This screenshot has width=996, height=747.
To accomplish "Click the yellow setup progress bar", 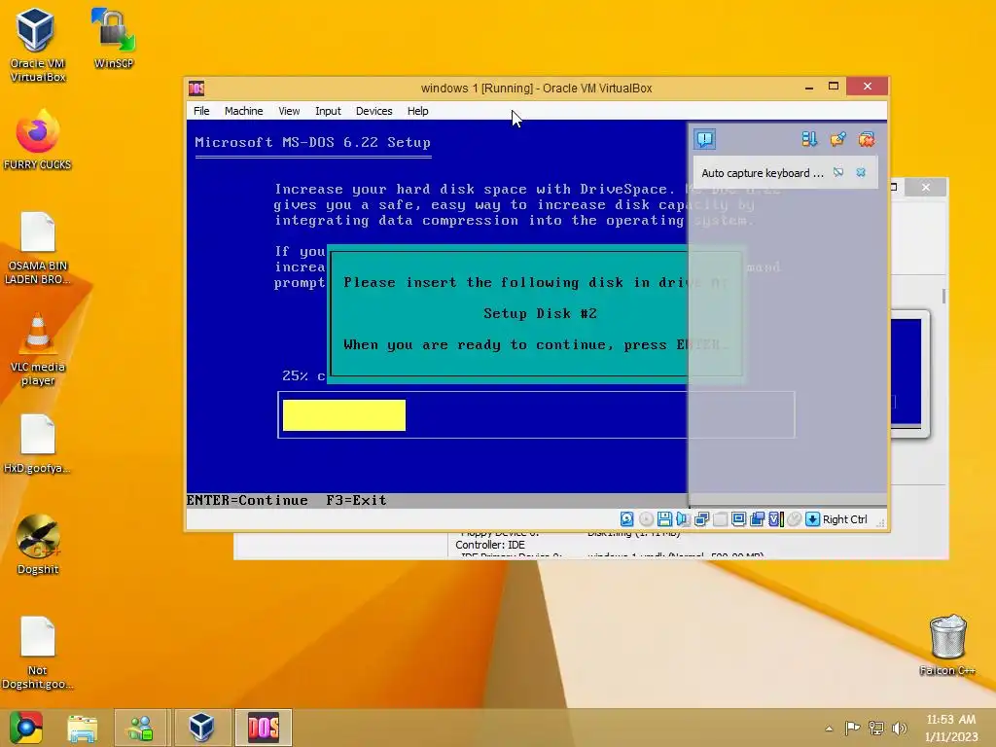I will [x=344, y=414].
